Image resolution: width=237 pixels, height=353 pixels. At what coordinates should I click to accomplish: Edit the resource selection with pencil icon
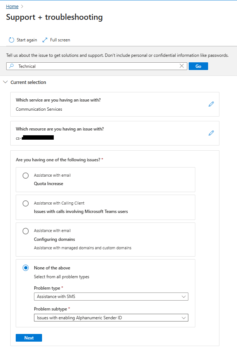point(211,133)
